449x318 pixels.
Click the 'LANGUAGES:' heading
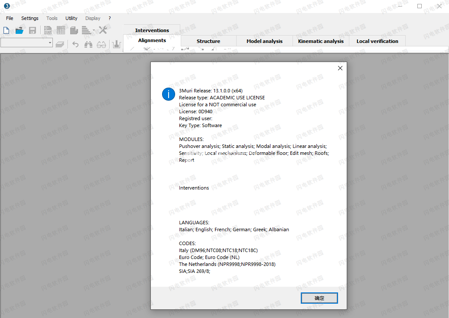pyautogui.click(x=194, y=223)
